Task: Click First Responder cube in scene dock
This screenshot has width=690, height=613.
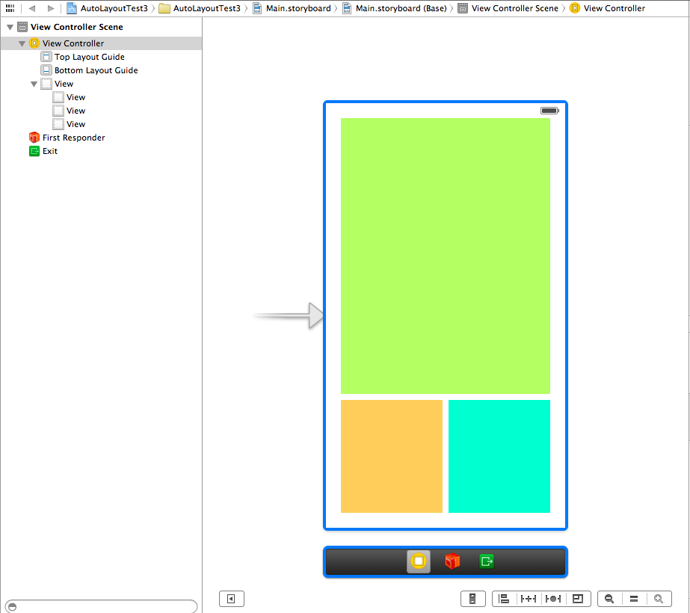Action: click(452, 561)
